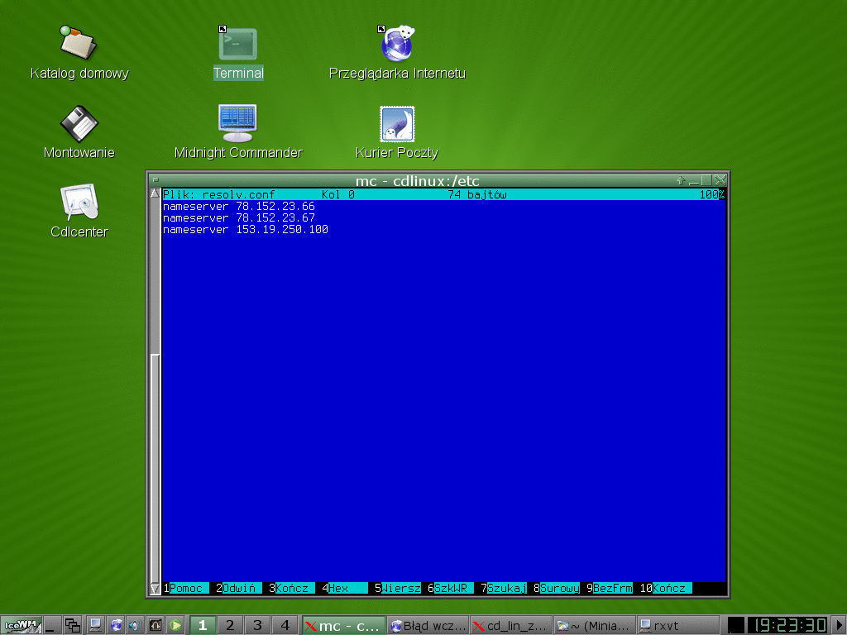Click 5 Wiersz goto line function key
Screen dimensions: 847x635
397,588
